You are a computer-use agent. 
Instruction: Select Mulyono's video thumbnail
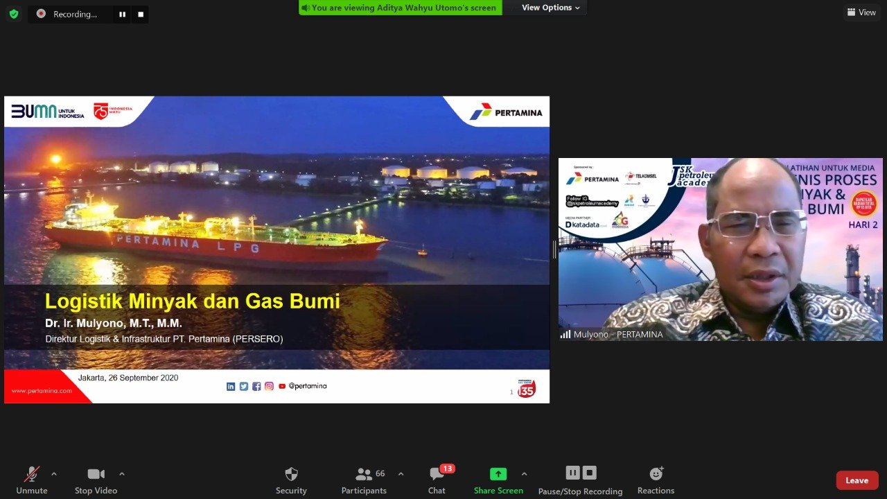pos(720,249)
